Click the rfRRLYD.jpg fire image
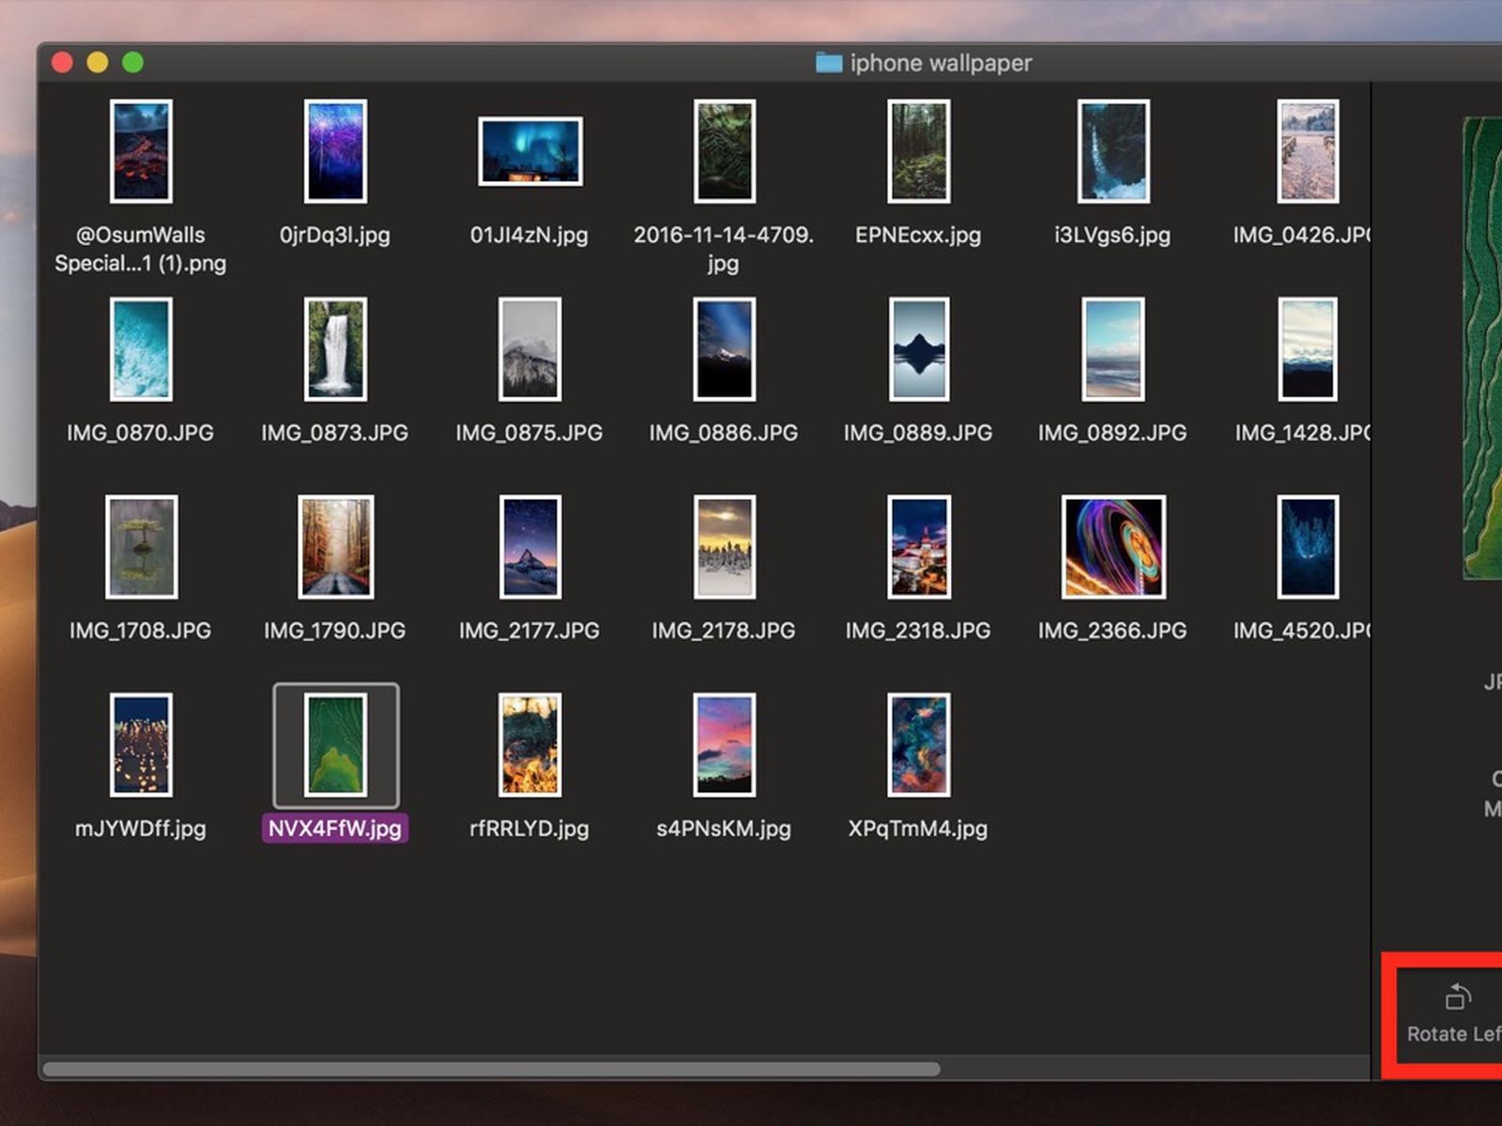 coord(529,745)
